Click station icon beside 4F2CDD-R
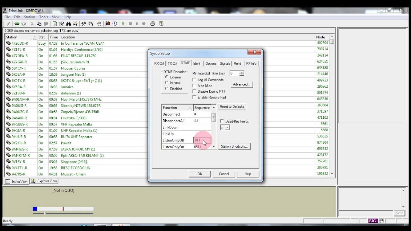411x231 pixels. coord(8,43)
